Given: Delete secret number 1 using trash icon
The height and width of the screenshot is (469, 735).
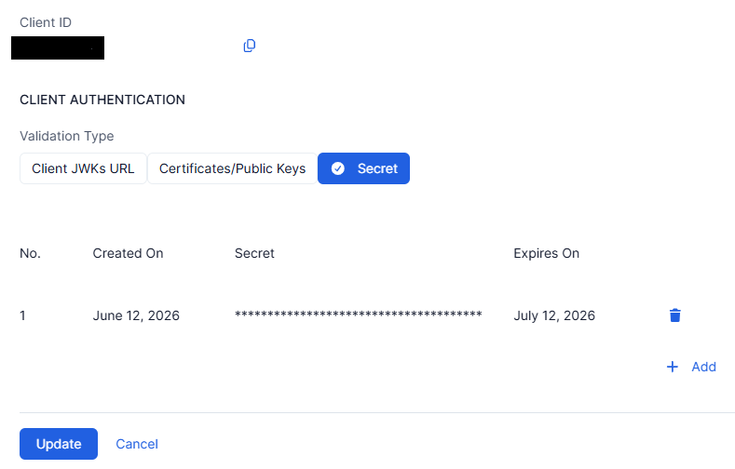Looking at the screenshot, I should (x=675, y=315).
